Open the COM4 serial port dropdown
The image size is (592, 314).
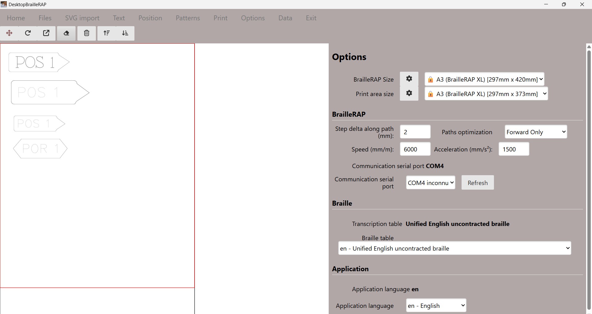tap(431, 183)
